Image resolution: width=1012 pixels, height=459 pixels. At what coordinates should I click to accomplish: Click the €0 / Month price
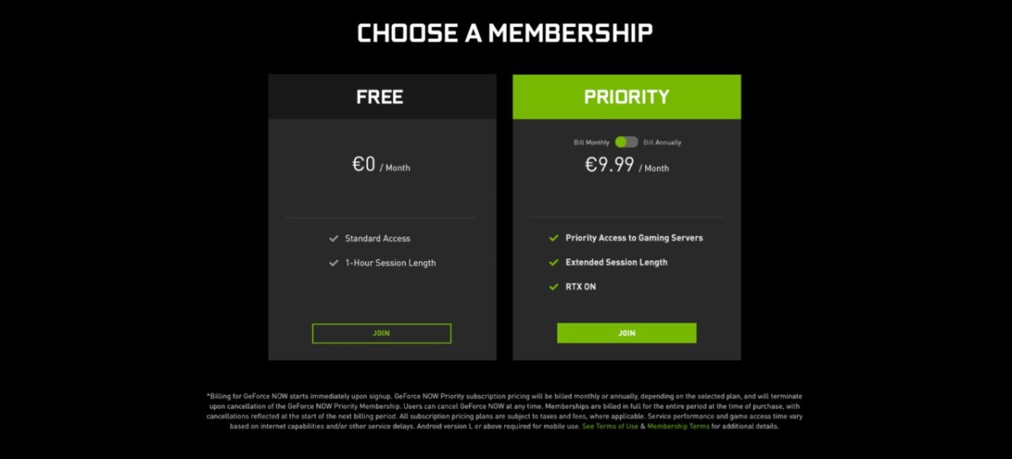(x=381, y=164)
